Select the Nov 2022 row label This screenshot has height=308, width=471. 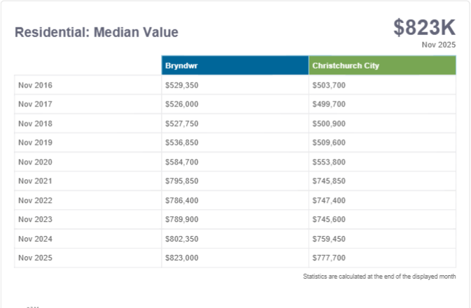[x=35, y=200]
